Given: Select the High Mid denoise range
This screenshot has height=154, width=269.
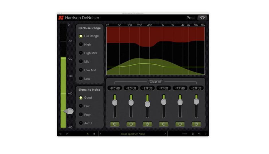Looking at the screenshot, I should click(x=81, y=53).
